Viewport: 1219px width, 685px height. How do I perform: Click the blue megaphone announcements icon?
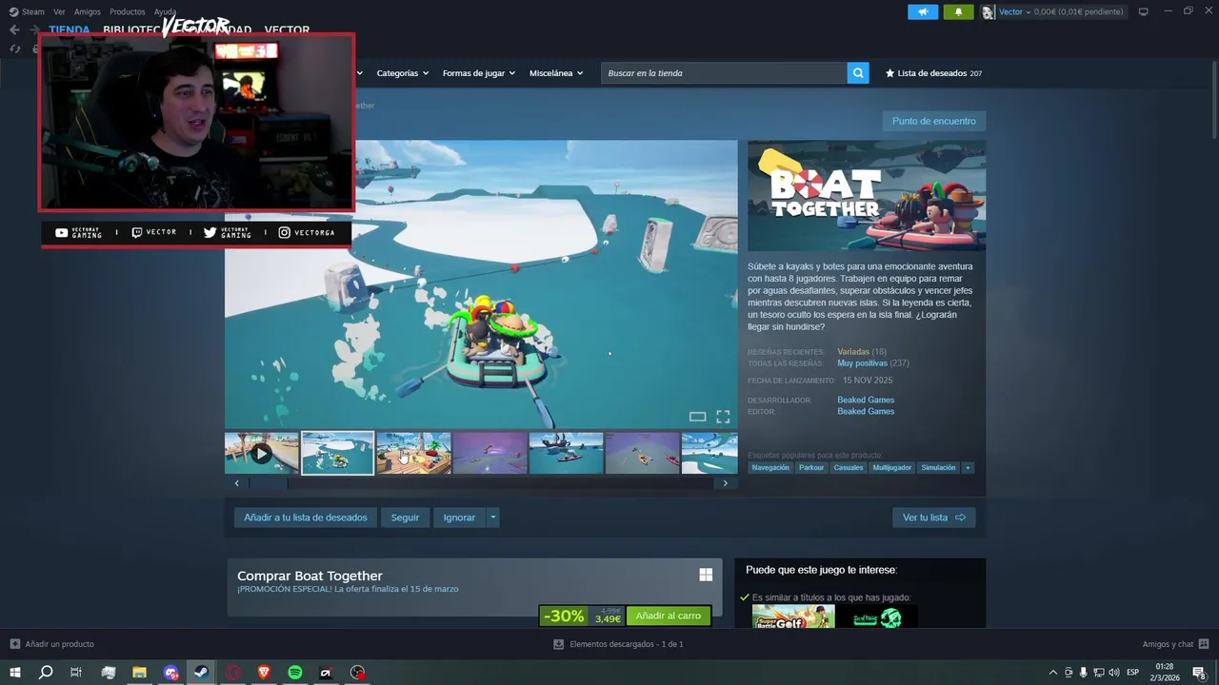923,11
